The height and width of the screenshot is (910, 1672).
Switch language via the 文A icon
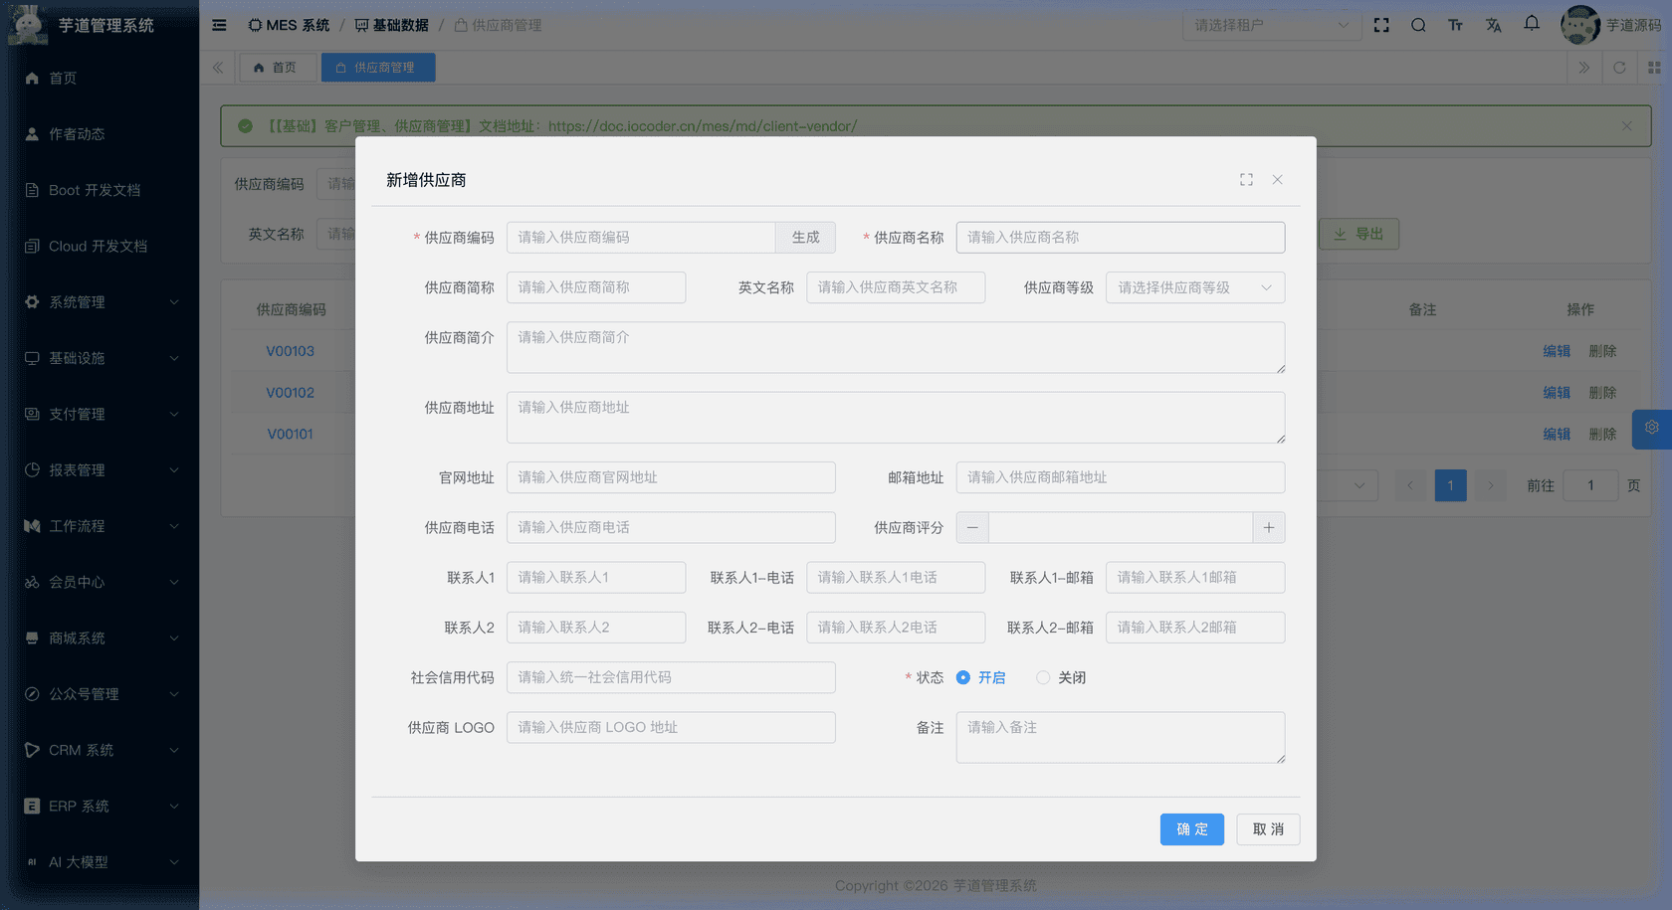(x=1493, y=25)
